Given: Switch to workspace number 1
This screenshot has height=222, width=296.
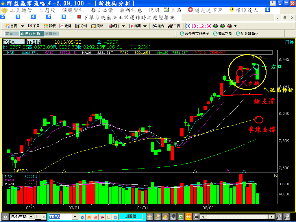Looking at the screenshot, I should [267, 10].
